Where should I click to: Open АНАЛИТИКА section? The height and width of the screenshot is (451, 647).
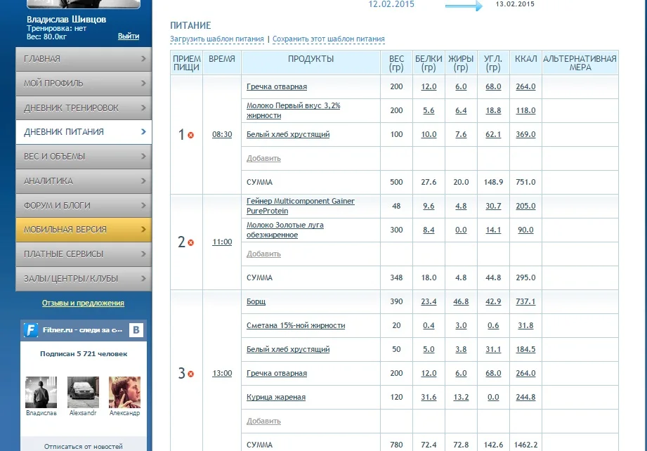tap(84, 181)
